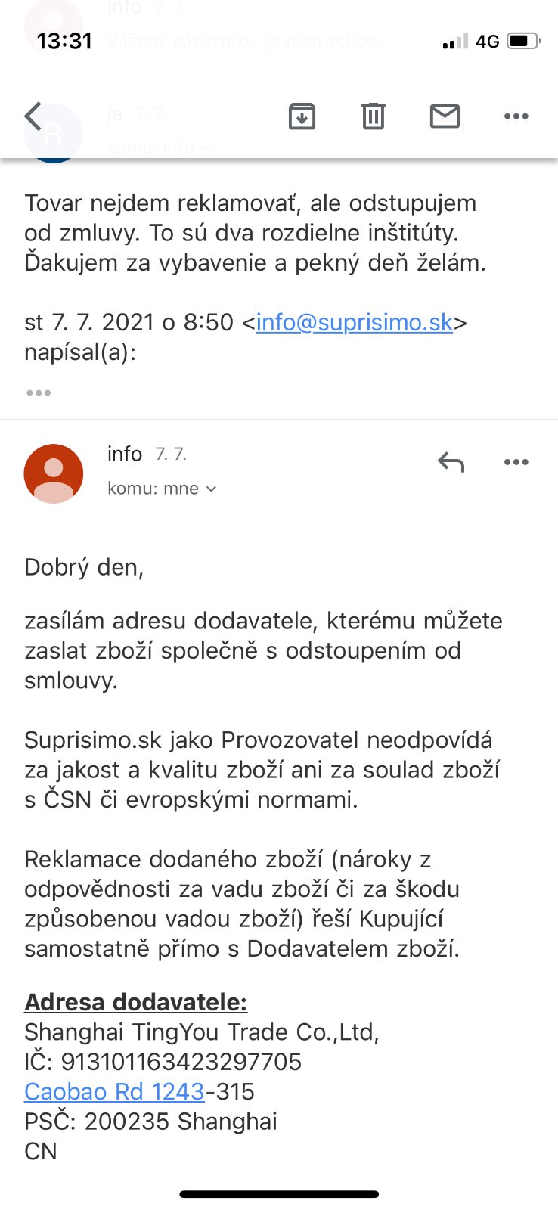Open the info@suprisimo.sk email link
The width and height of the screenshot is (558, 1210).
[354, 322]
